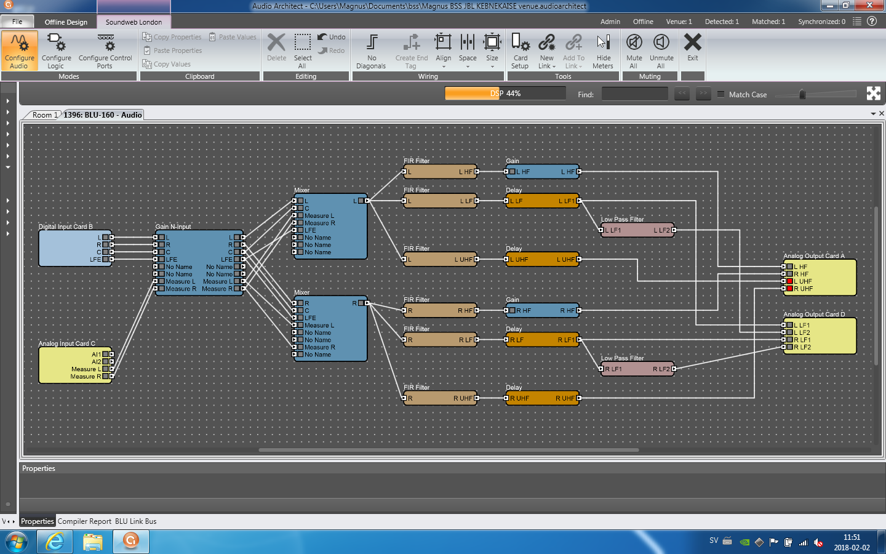Toggle R UHF mute on Output Card A

[x=789, y=289]
